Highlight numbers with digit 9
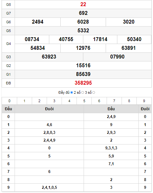This screenshot has width=153, height=193. coord(144,101)
